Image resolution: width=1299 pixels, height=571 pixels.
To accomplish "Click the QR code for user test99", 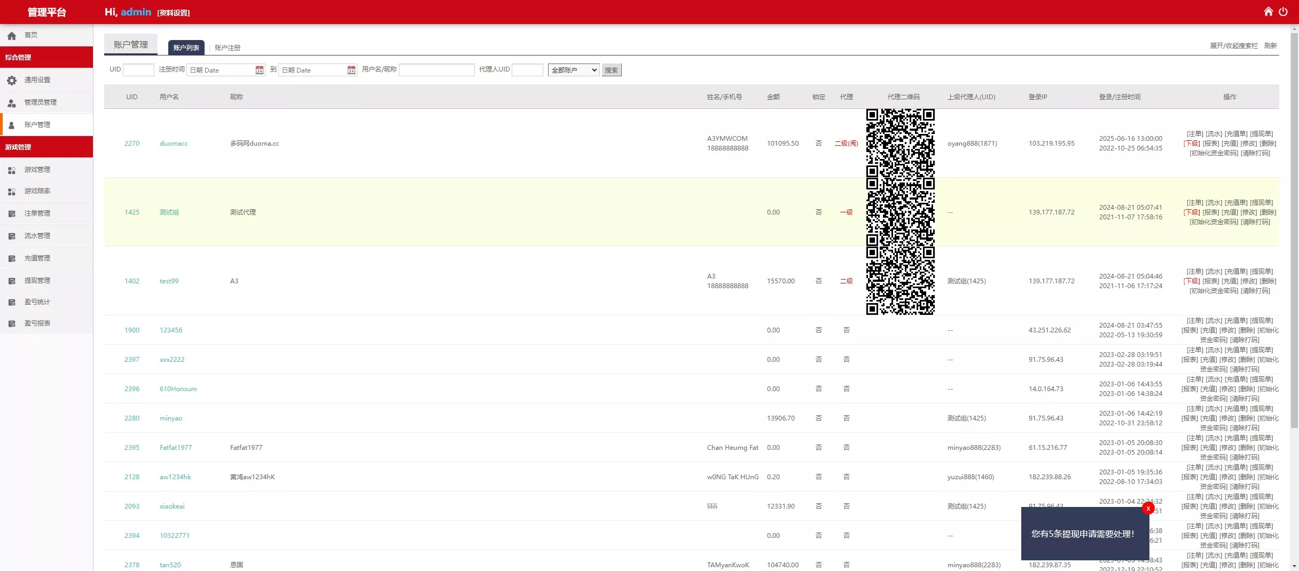I will [x=900, y=281].
